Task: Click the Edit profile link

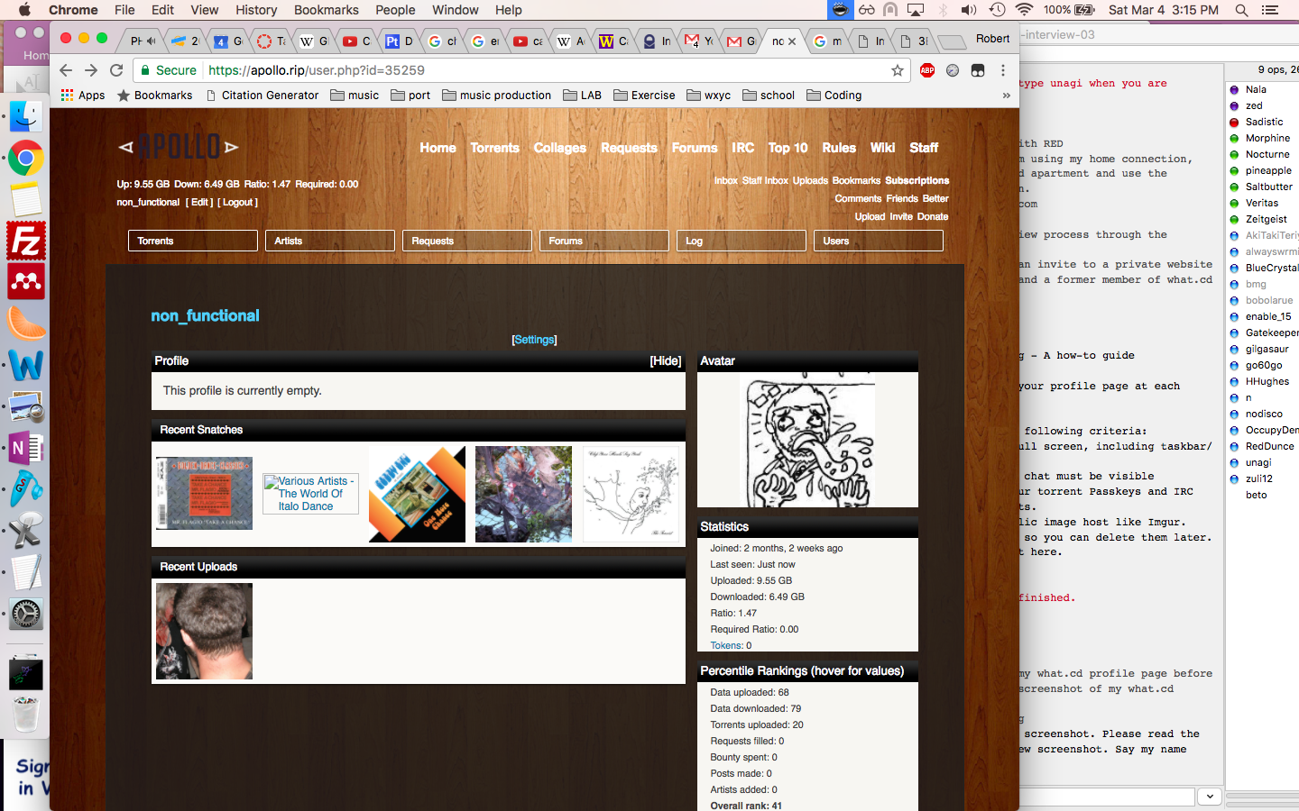Action: coord(199,202)
